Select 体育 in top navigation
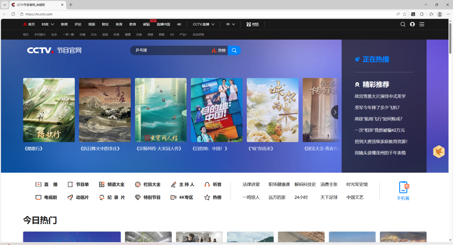The width and height of the screenshot is (453, 245). (119, 24)
